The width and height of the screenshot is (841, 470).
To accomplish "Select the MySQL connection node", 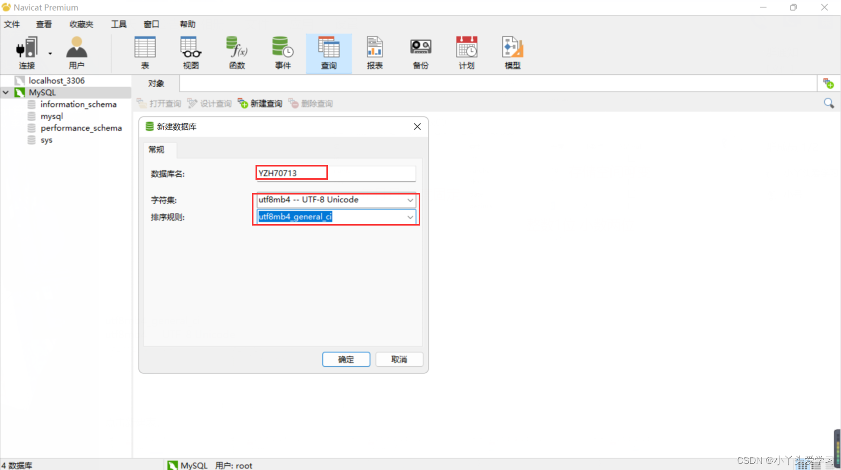I will pos(42,93).
